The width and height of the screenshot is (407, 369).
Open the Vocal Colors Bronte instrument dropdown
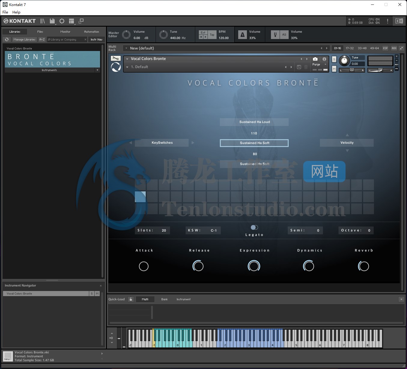coord(127,59)
